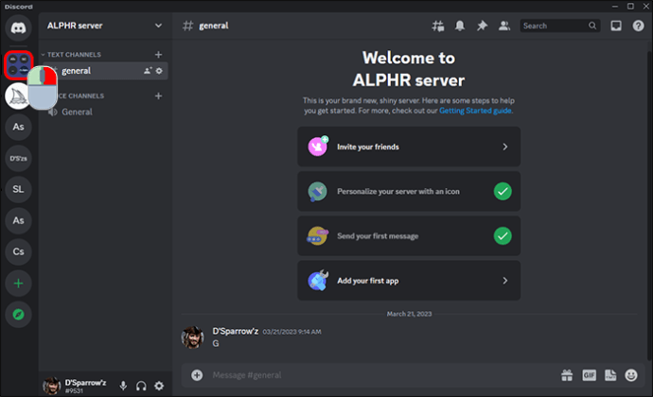Open the Inbox icon
Viewport: 653px width, 397px height.
616,26
